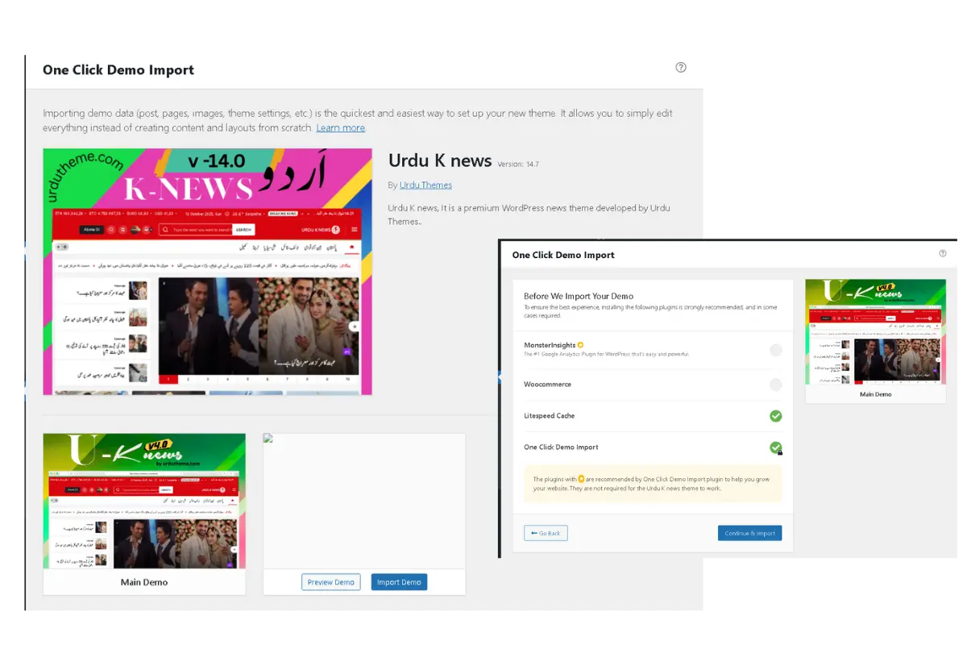Enable the MonsterInsights plugin checkbox

pyautogui.click(x=775, y=350)
